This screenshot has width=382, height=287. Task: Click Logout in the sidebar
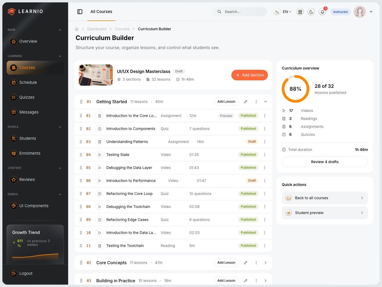tap(35, 273)
